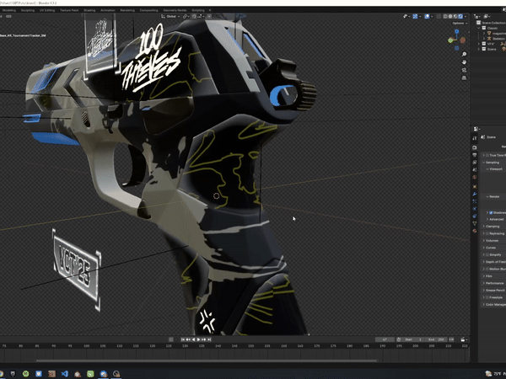Image resolution: width=506 pixels, height=379 pixels.
Task: Switch to the Modeling workspace tab
Action: (9, 10)
